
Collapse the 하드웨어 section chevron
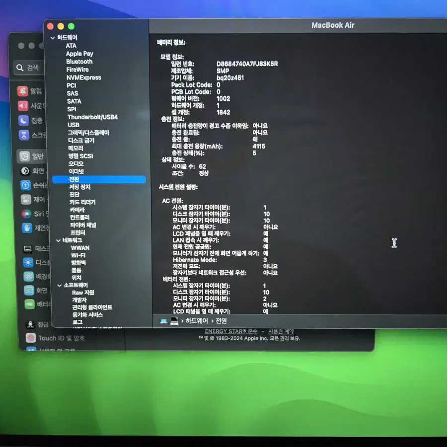53,38
